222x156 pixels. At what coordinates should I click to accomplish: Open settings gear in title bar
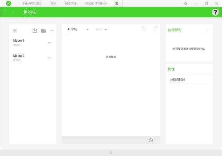click(x=186, y=3)
